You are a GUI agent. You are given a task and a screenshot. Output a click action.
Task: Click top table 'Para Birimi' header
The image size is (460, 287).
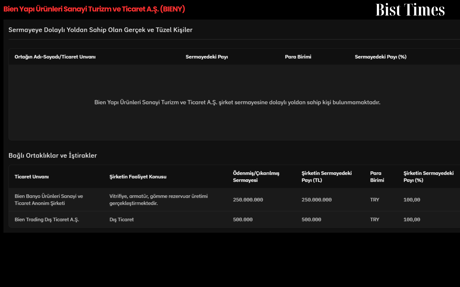(x=298, y=57)
